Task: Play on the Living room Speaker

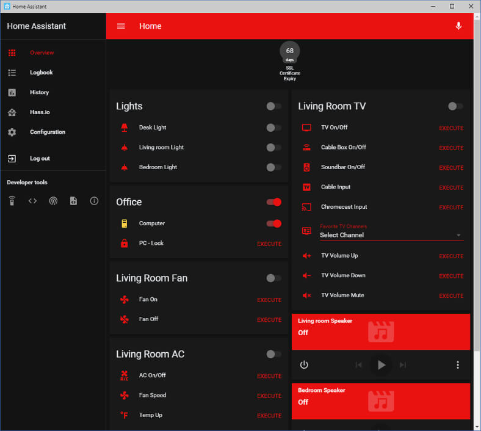Action: tap(381, 365)
